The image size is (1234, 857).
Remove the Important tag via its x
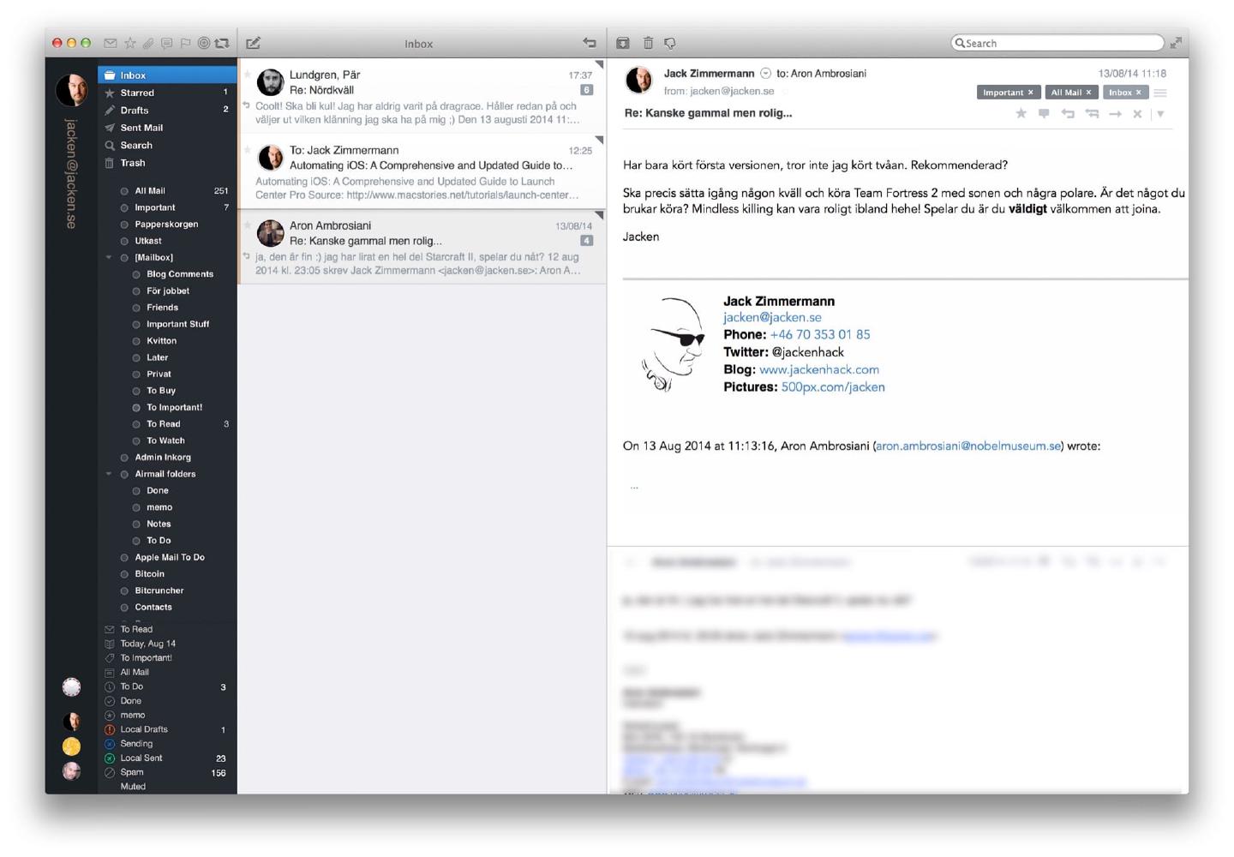1031,93
